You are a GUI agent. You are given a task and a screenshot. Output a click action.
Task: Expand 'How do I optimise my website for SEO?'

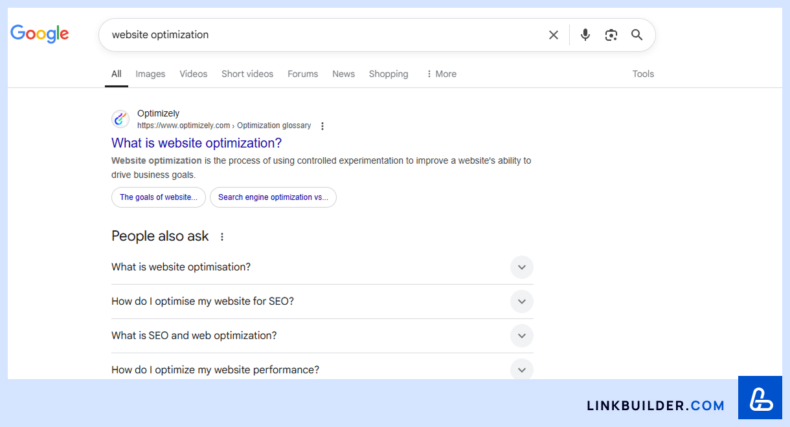(322, 301)
